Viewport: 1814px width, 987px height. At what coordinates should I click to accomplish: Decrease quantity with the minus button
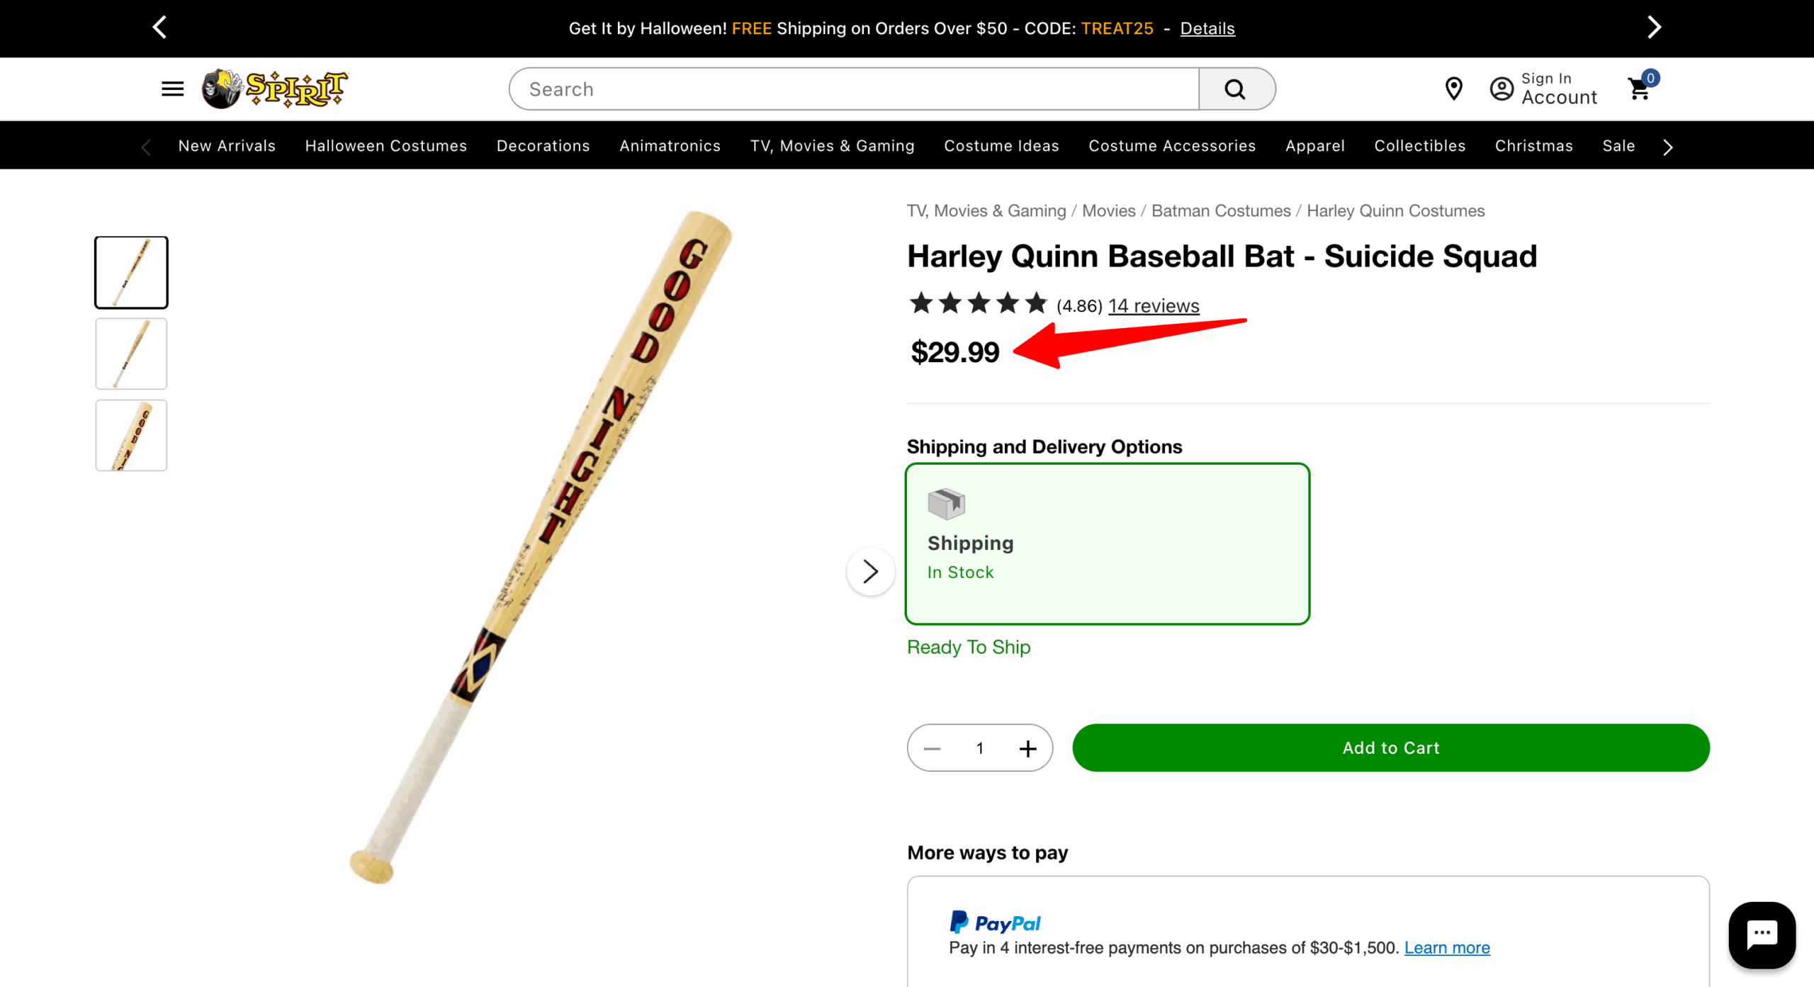click(x=932, y=748)
